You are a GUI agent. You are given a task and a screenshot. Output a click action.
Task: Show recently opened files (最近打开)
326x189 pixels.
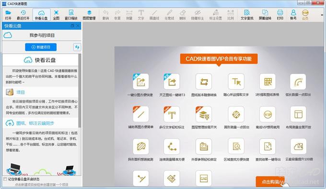[23, 15]
